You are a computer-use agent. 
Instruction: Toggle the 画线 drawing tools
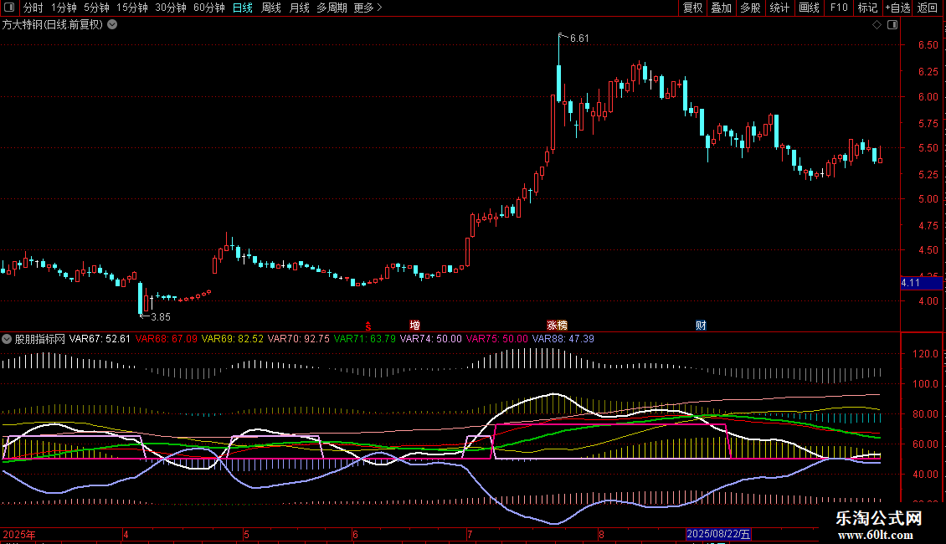coord(809,8)
